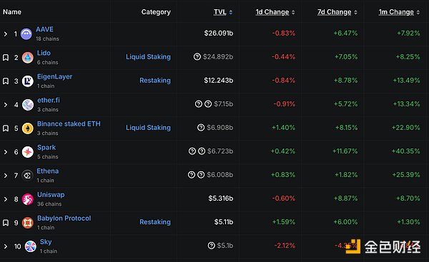This screenshot has height=262, width=429.
Task: Click the EigenLayer logo icon
Action: pos(28,81)
